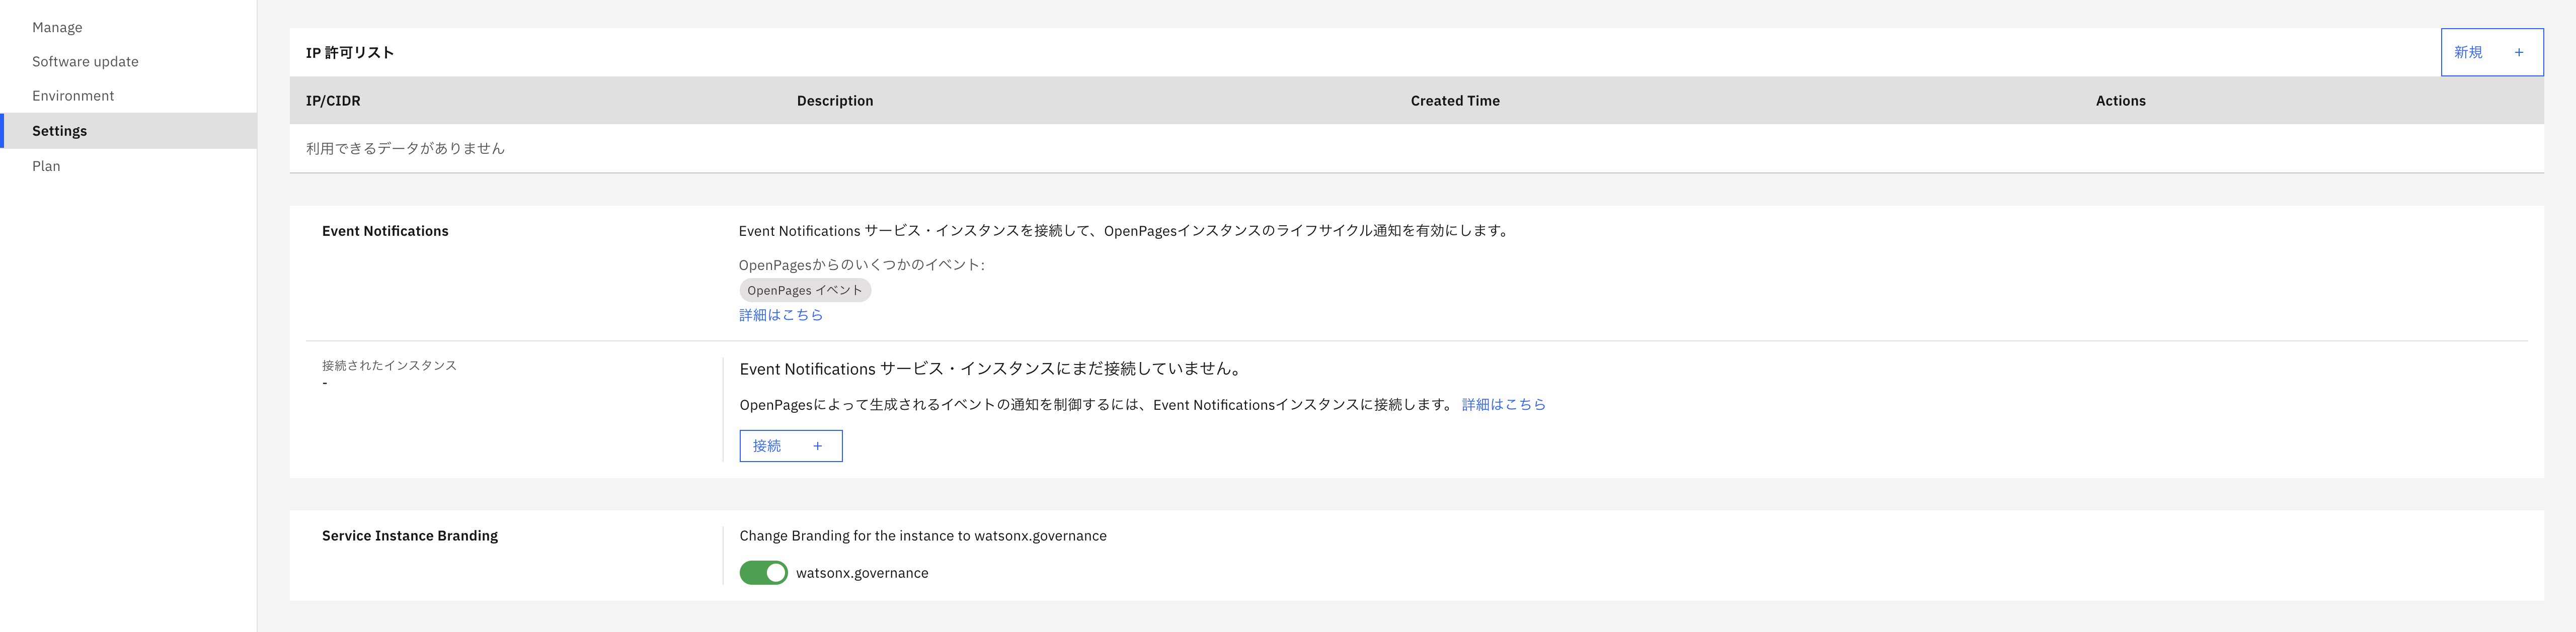Follow 詳細はこちら link beside the connection instructions

point(1503,405)
